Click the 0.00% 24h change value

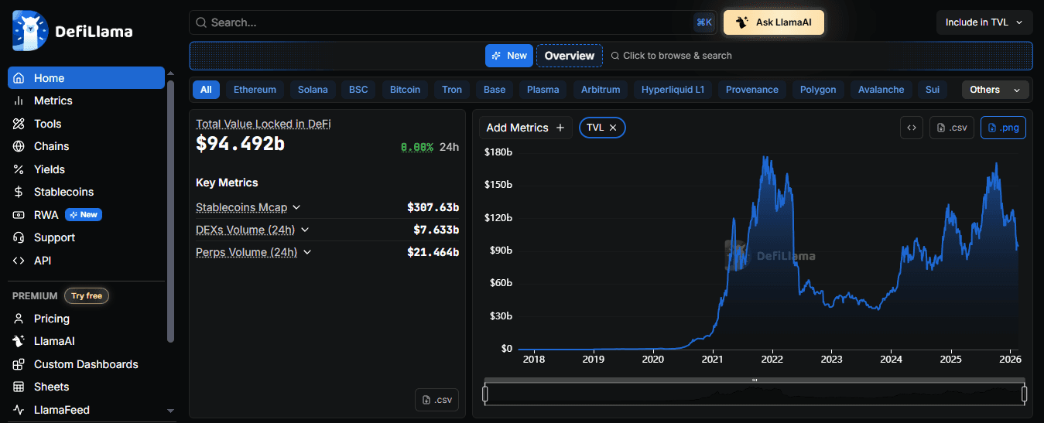(x=416, y=147)
